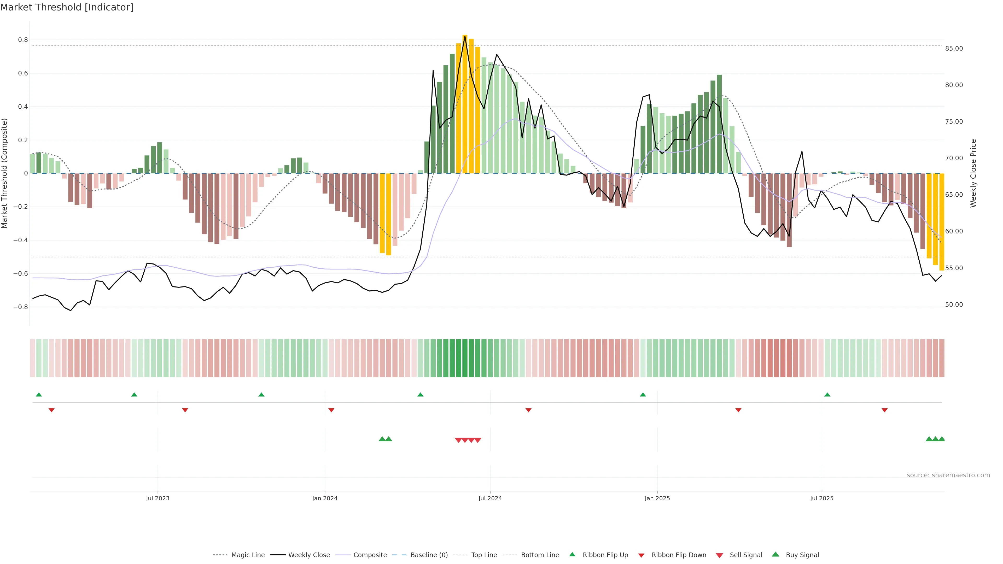Click the ribbon flip-down marker just after Jan 2024
Viewport: 1003px width, 564px height.
pyautogui.click(x=331, y=410)
